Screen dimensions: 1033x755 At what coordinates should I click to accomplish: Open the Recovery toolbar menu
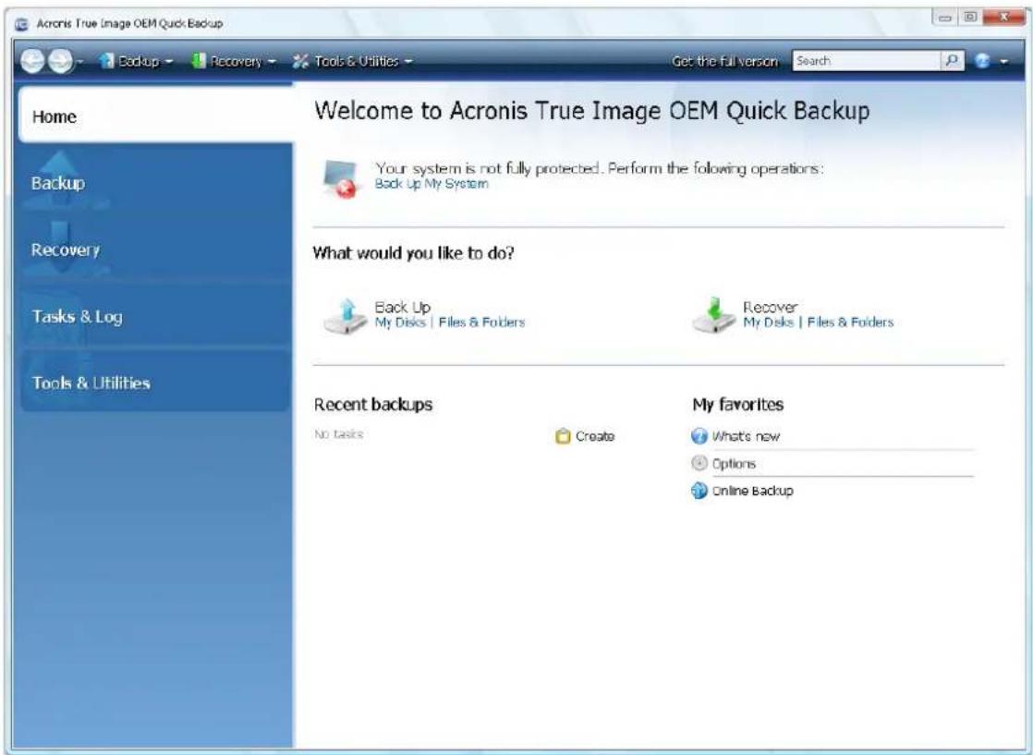pos(233,61)
